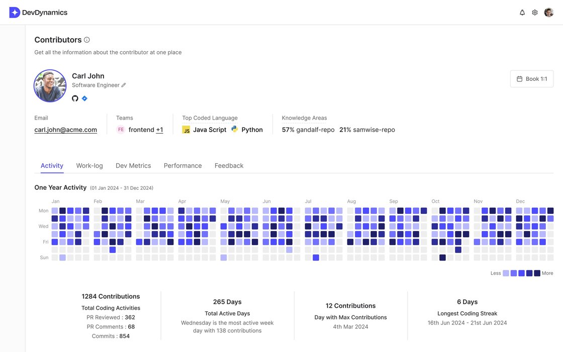Click Carl John's profile photo
This screenshot has height=352, width=563.
pyautogui.click(x=50, y=86)
